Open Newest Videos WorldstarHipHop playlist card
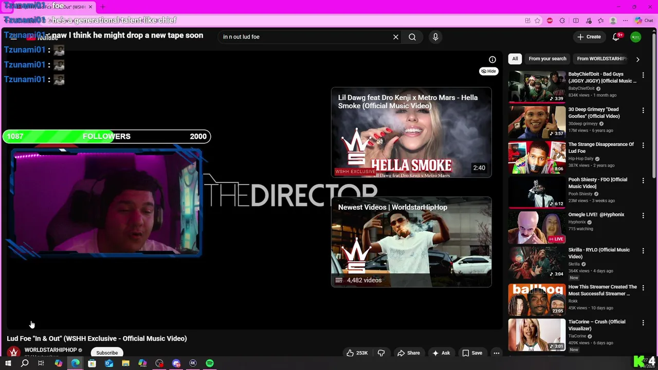 (x=411, y=242)
